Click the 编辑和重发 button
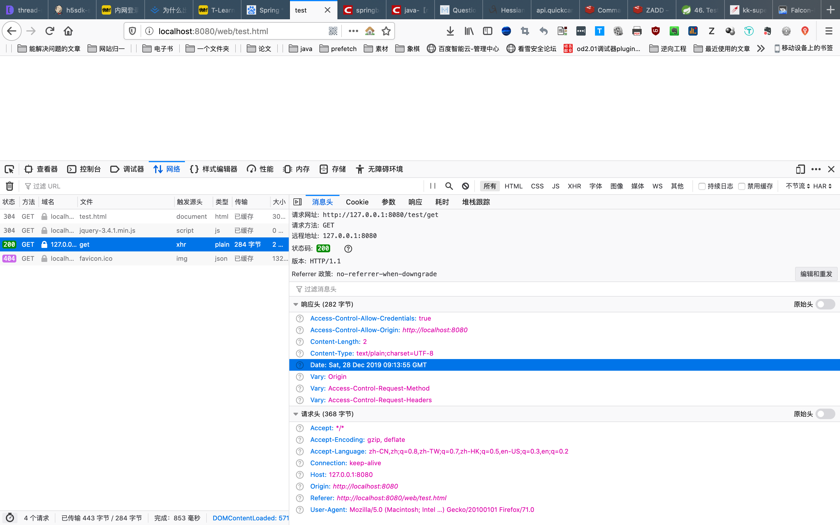The height and width of the screenshot is (525, 840). [816, 274]
